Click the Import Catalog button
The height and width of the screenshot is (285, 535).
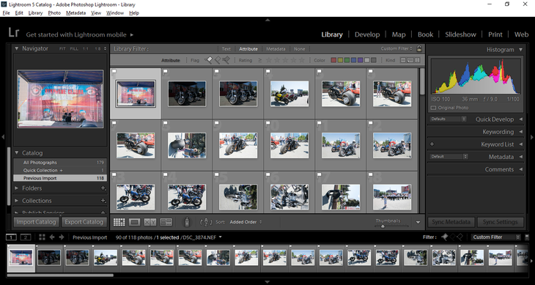click(36, 222)
